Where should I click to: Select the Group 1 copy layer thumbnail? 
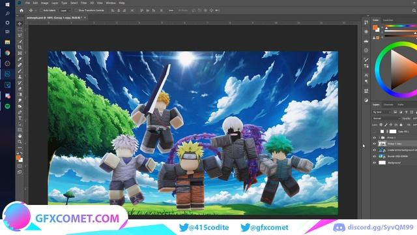point(382,144)
